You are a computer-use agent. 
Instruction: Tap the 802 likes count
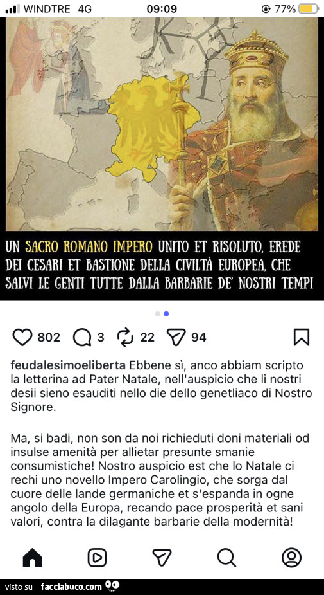[49, 337]
